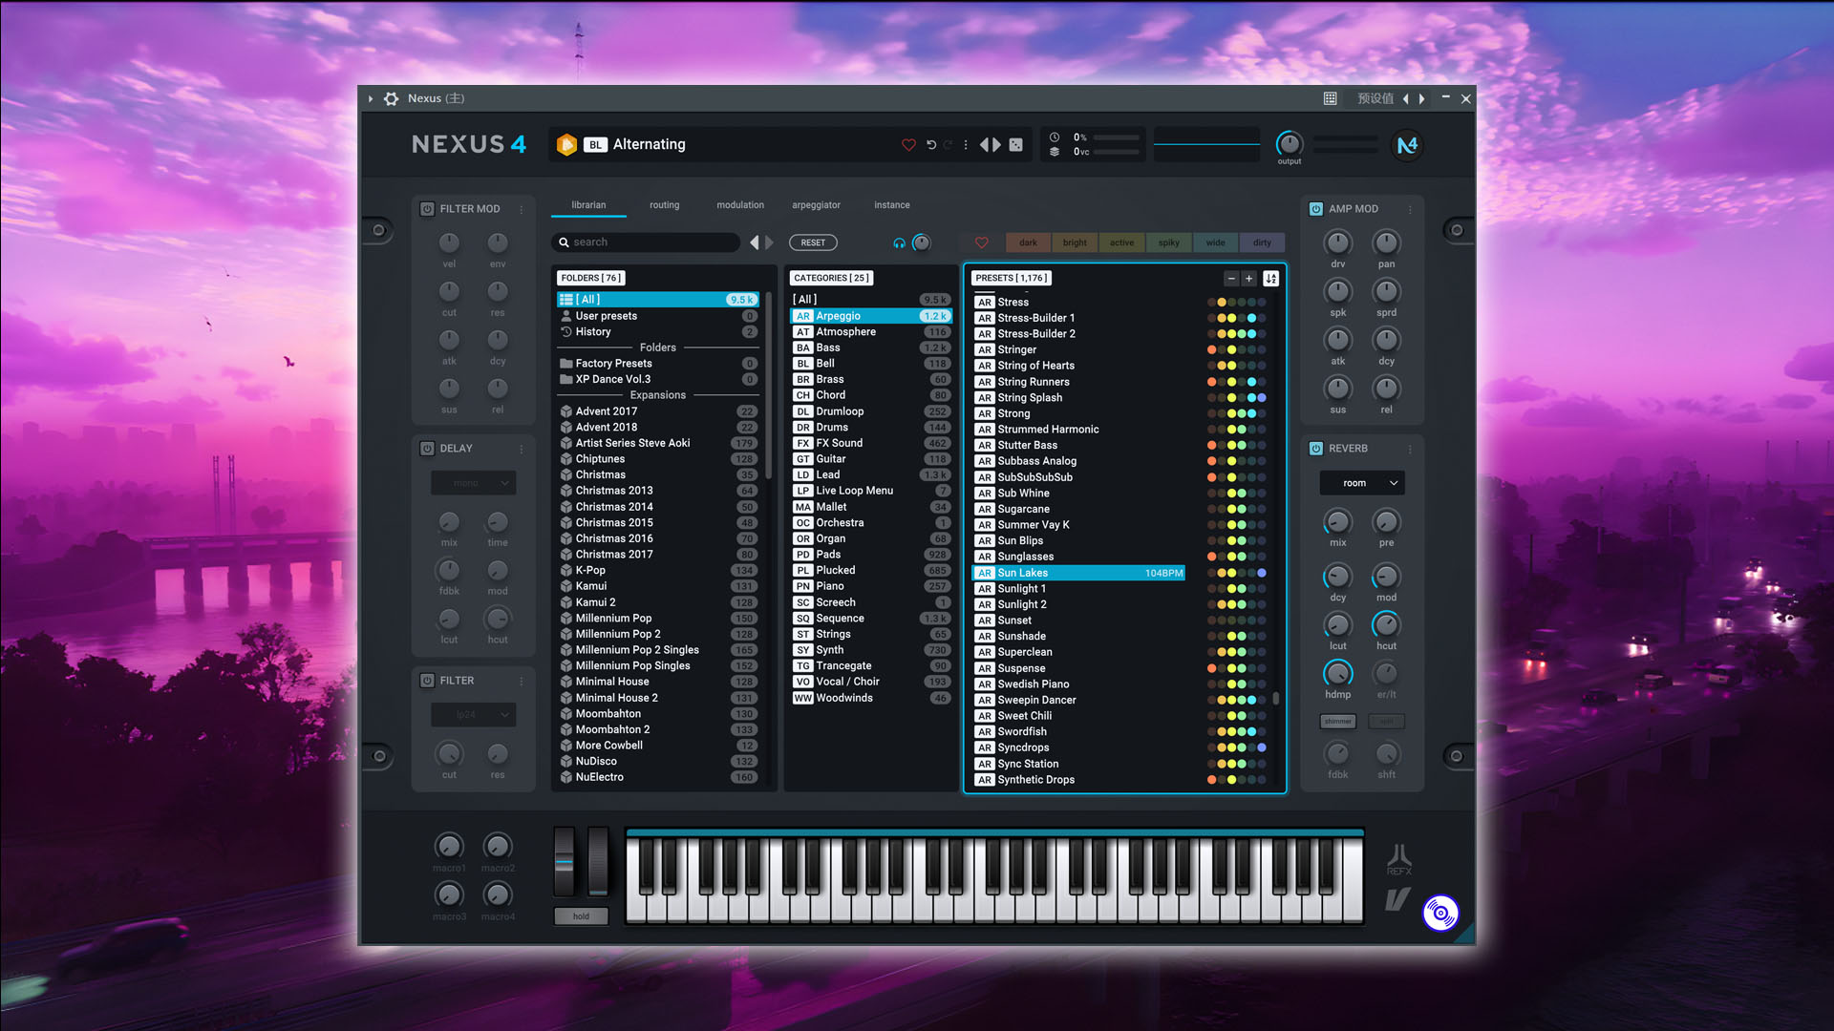Click the randomize/undo arrow icon
Viewport: 1834px width, 1031px height.
click(932, 143)
